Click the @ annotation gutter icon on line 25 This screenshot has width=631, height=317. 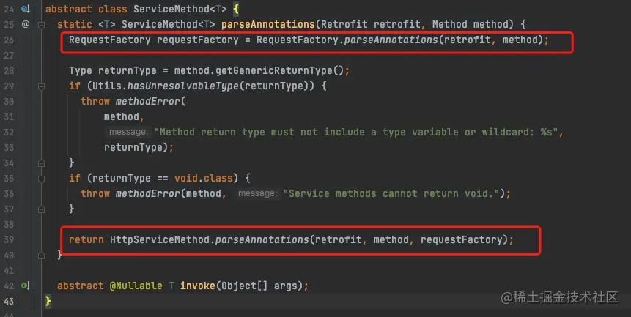pyautogui.click(x=26, y=24)
